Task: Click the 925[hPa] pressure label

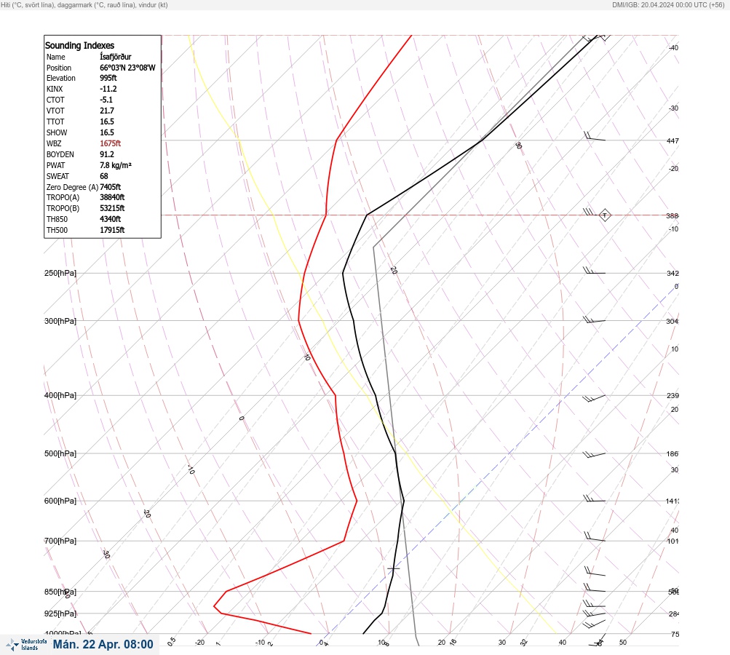Action: coord(60,614)
